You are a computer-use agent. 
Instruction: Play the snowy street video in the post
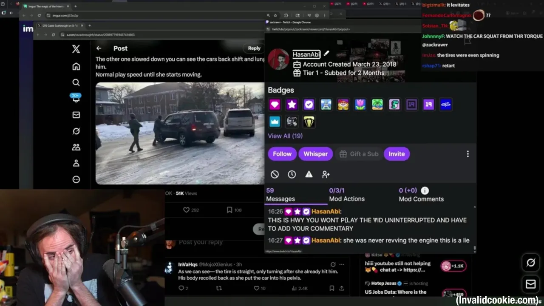point(180,133)
